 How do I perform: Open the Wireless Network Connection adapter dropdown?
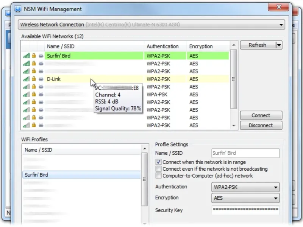(281, 25)
